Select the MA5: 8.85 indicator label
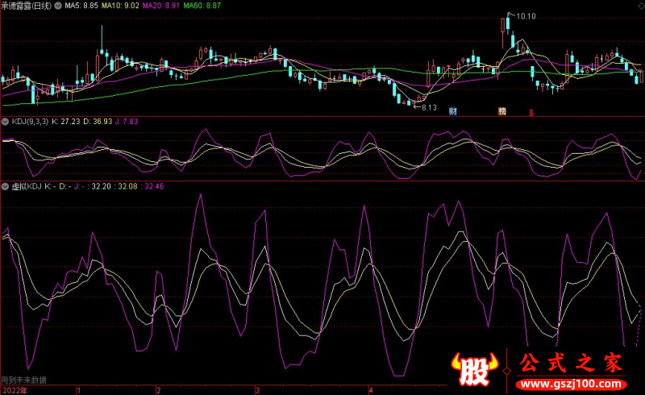This screenshot has height=395, width=645. pyautogui.click(x=81, y=5)
